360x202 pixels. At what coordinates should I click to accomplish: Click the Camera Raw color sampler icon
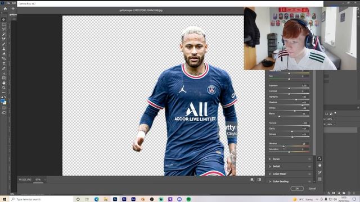pos(319,172)
